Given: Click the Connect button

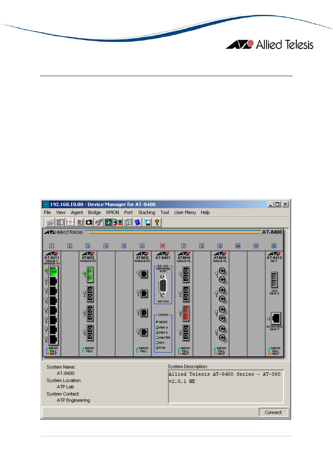Looking at the screenshot, I should [273, 413].
